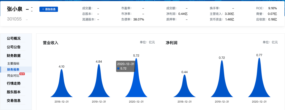285x110 pixels.
Task: Open 公司公告 section
Action: pos(14,47)
